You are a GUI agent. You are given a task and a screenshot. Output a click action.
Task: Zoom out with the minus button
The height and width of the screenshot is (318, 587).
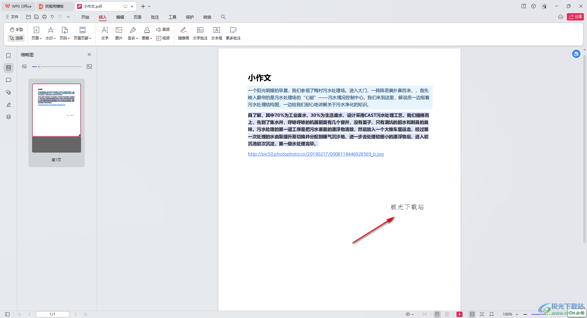525,314
